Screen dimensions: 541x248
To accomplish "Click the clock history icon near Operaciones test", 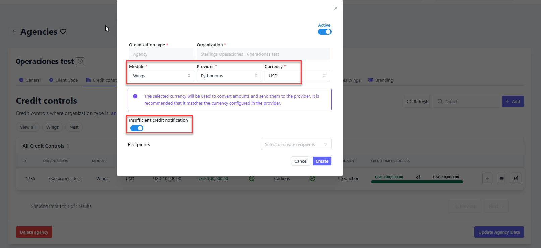I will click(80, 61).
